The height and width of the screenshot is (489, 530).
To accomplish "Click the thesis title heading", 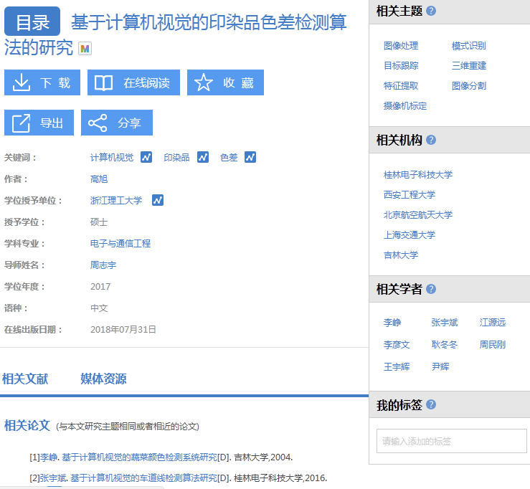I will coord(176,34).
